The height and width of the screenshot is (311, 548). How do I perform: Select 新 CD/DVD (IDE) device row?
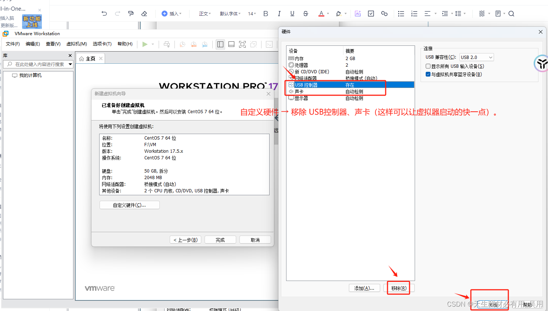click(x=350, y=72)
